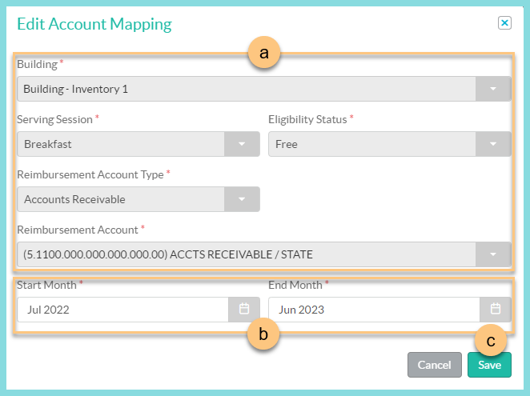The width and height of the screenshot is (530, 396).
Task: Close the Edit Account Mapping dialog
Action: tap(504, 23)
